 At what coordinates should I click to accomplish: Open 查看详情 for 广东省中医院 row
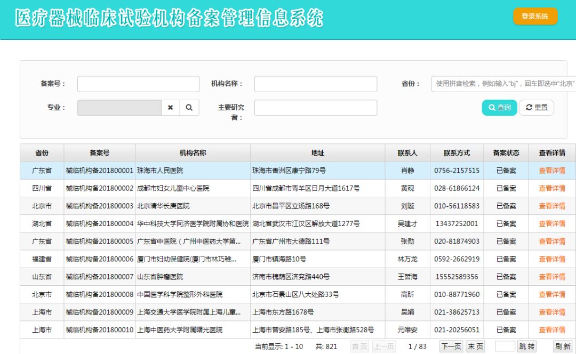[x=552, y=242]
